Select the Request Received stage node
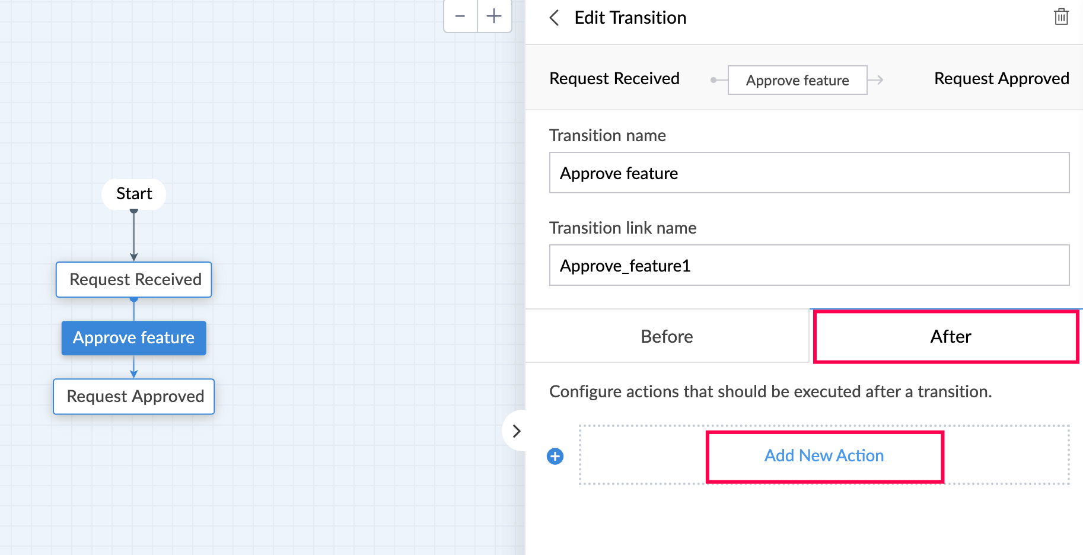1083x555 pixels. [135, 279]
